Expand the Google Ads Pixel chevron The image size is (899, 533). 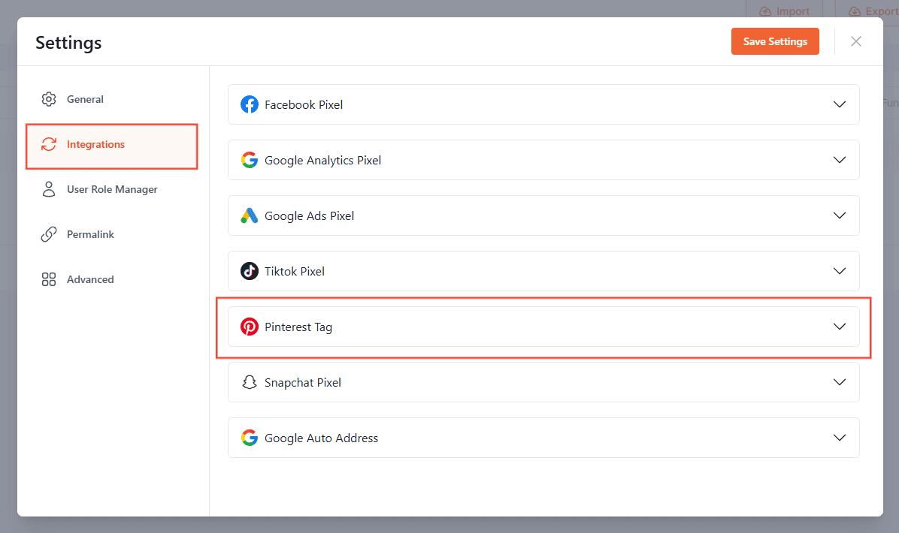point(840,216)
